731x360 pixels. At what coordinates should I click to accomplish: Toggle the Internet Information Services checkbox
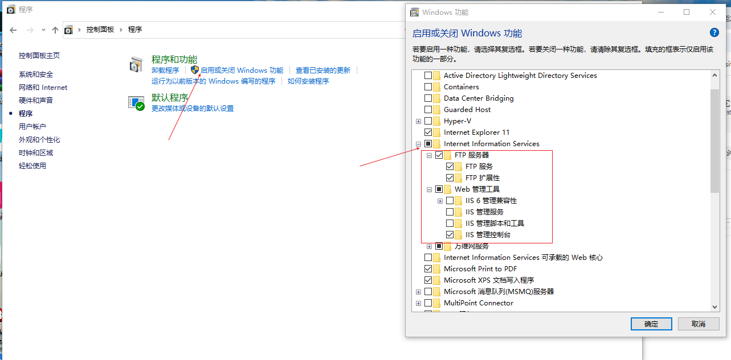click(x=428, y=144)
